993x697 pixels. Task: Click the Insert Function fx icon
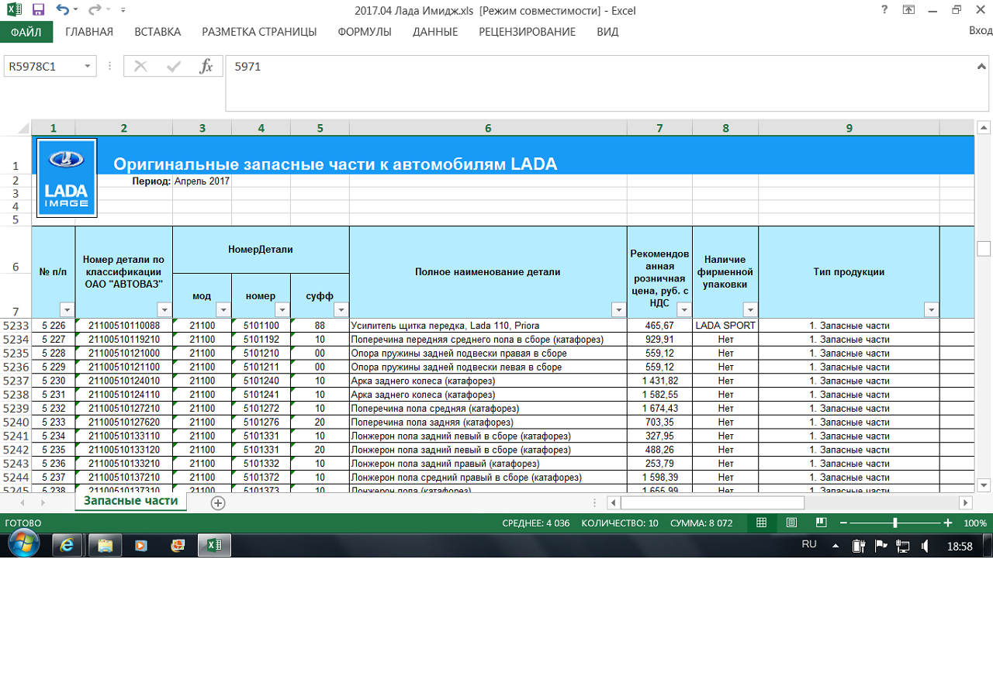click(x=206, y=67)
